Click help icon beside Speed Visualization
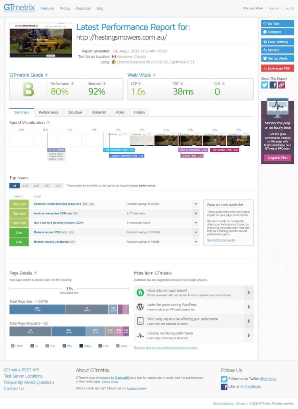 tap(48, 123)
